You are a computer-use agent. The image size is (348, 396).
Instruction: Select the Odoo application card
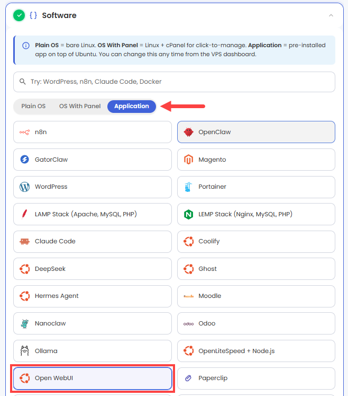click(x=256, y=323)
